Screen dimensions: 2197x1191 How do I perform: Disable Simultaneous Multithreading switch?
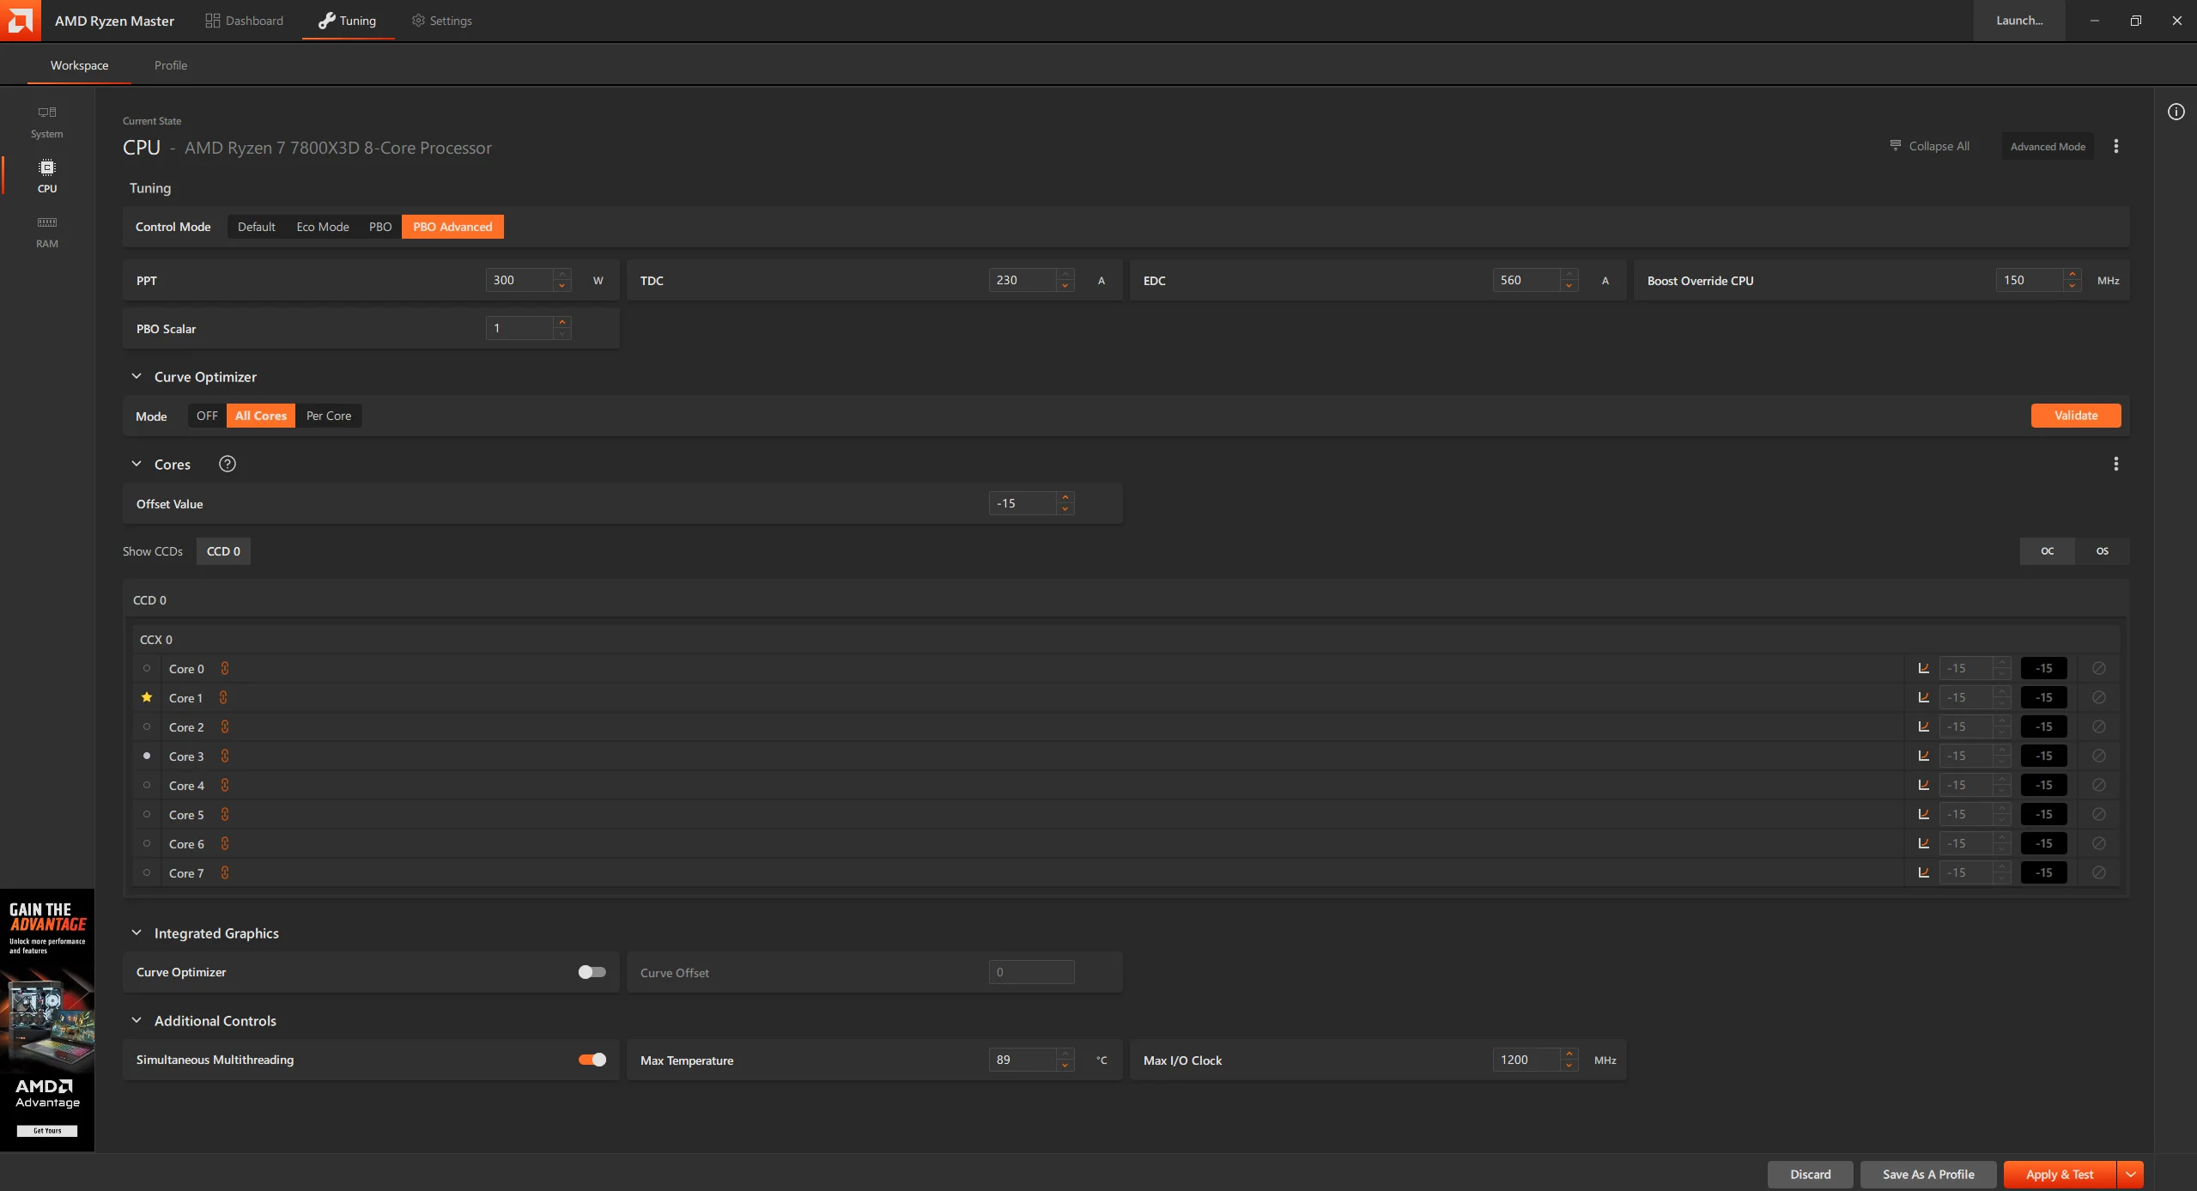click(592, 1060)
